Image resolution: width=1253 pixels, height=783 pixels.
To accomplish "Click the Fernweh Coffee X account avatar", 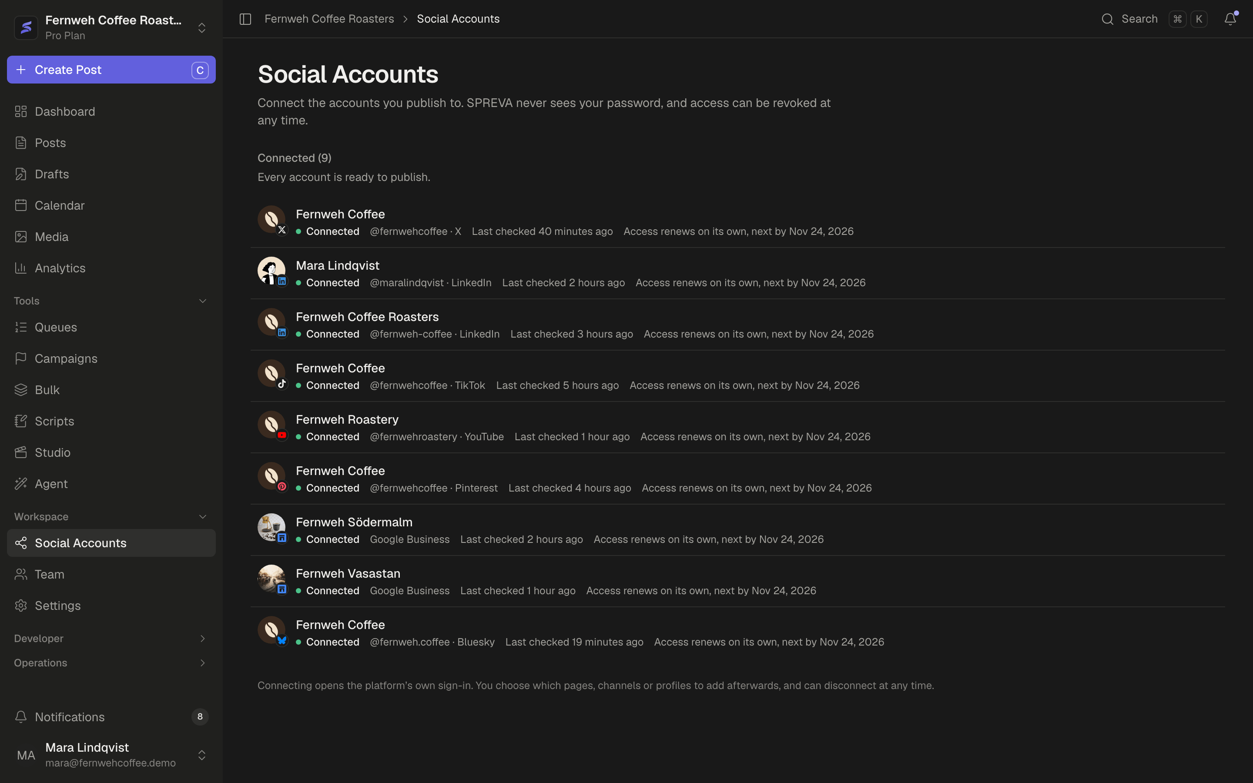I will pyautogui.click(x=271, y=219).
